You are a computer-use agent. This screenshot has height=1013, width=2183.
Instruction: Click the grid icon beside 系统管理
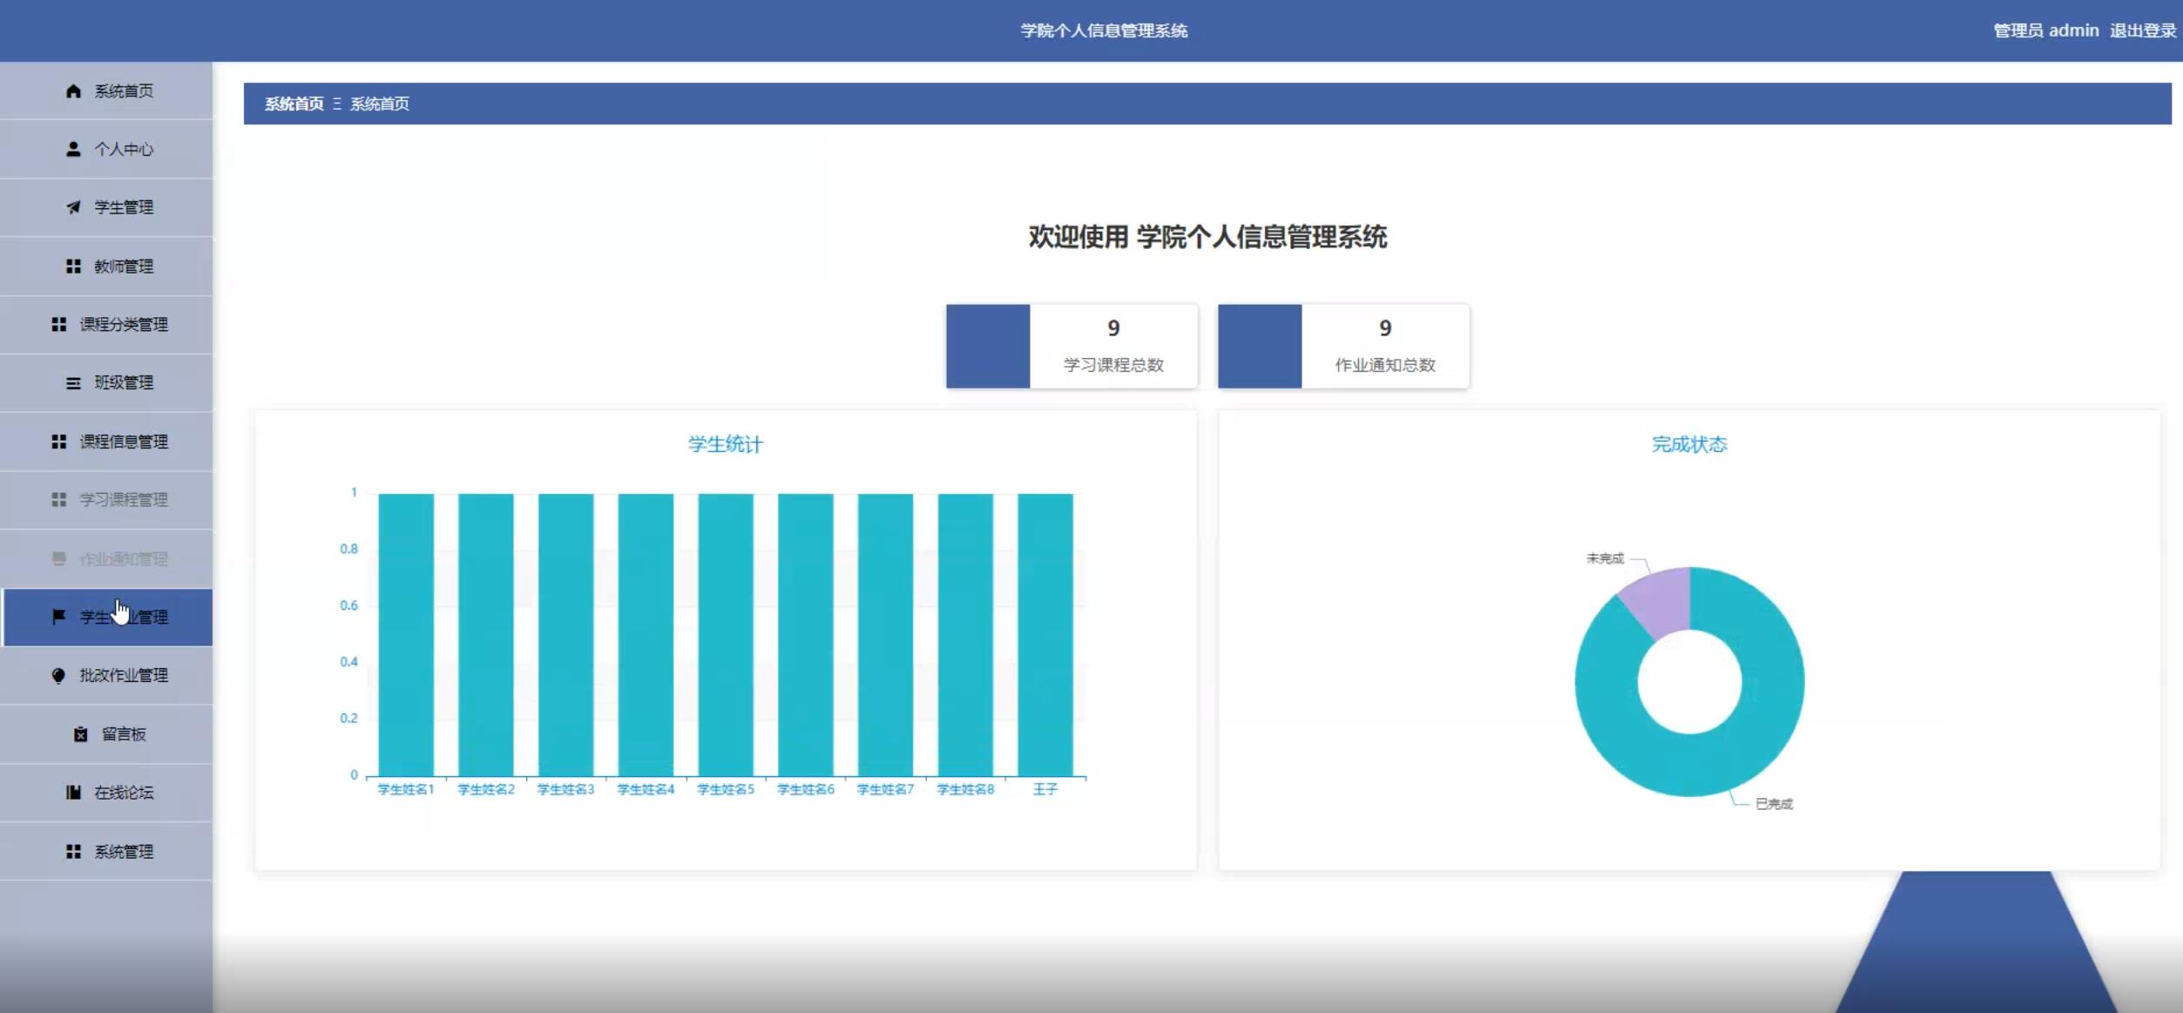73,851
